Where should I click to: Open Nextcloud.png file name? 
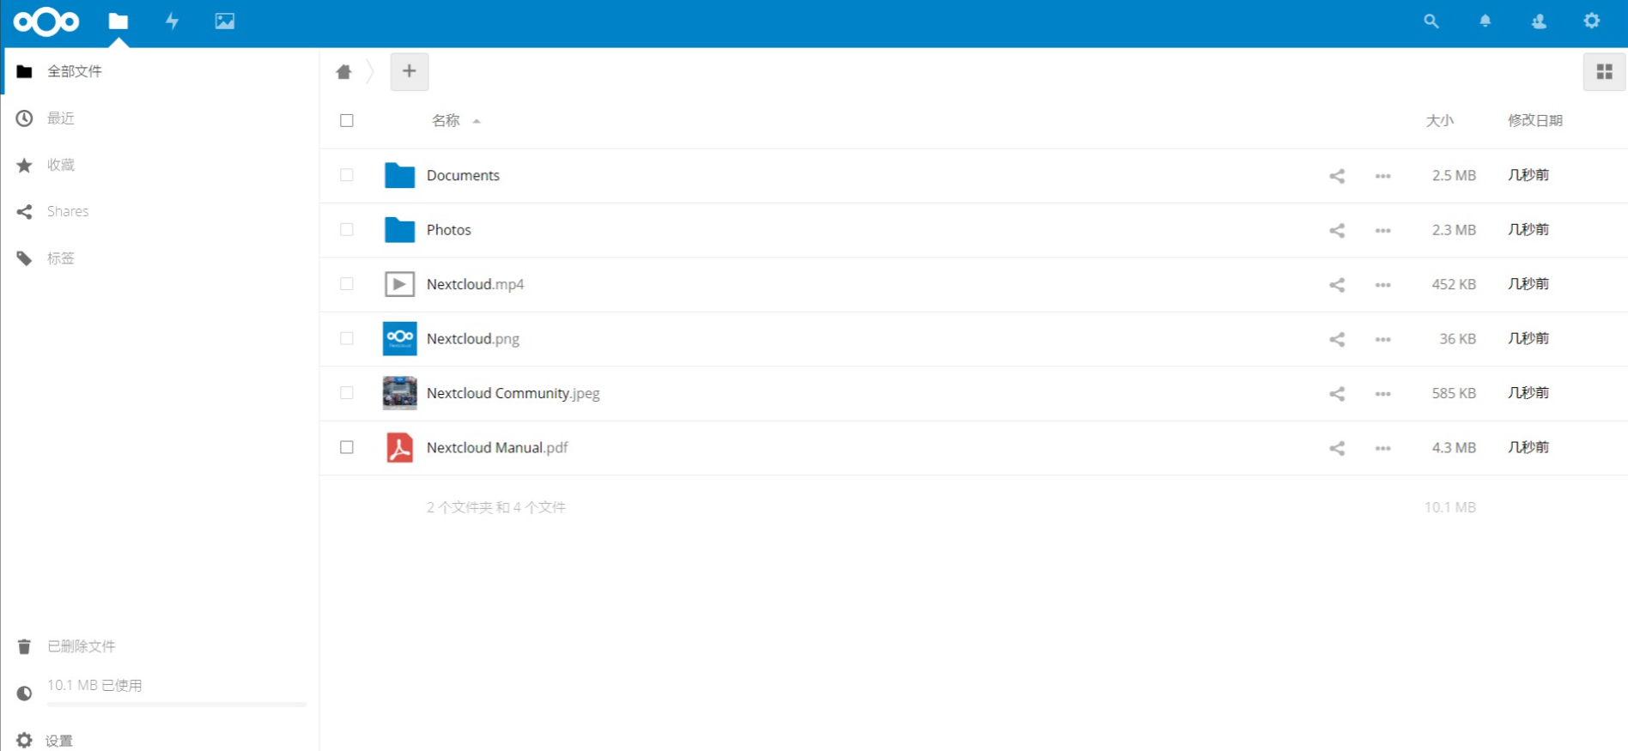coord(473,339)
